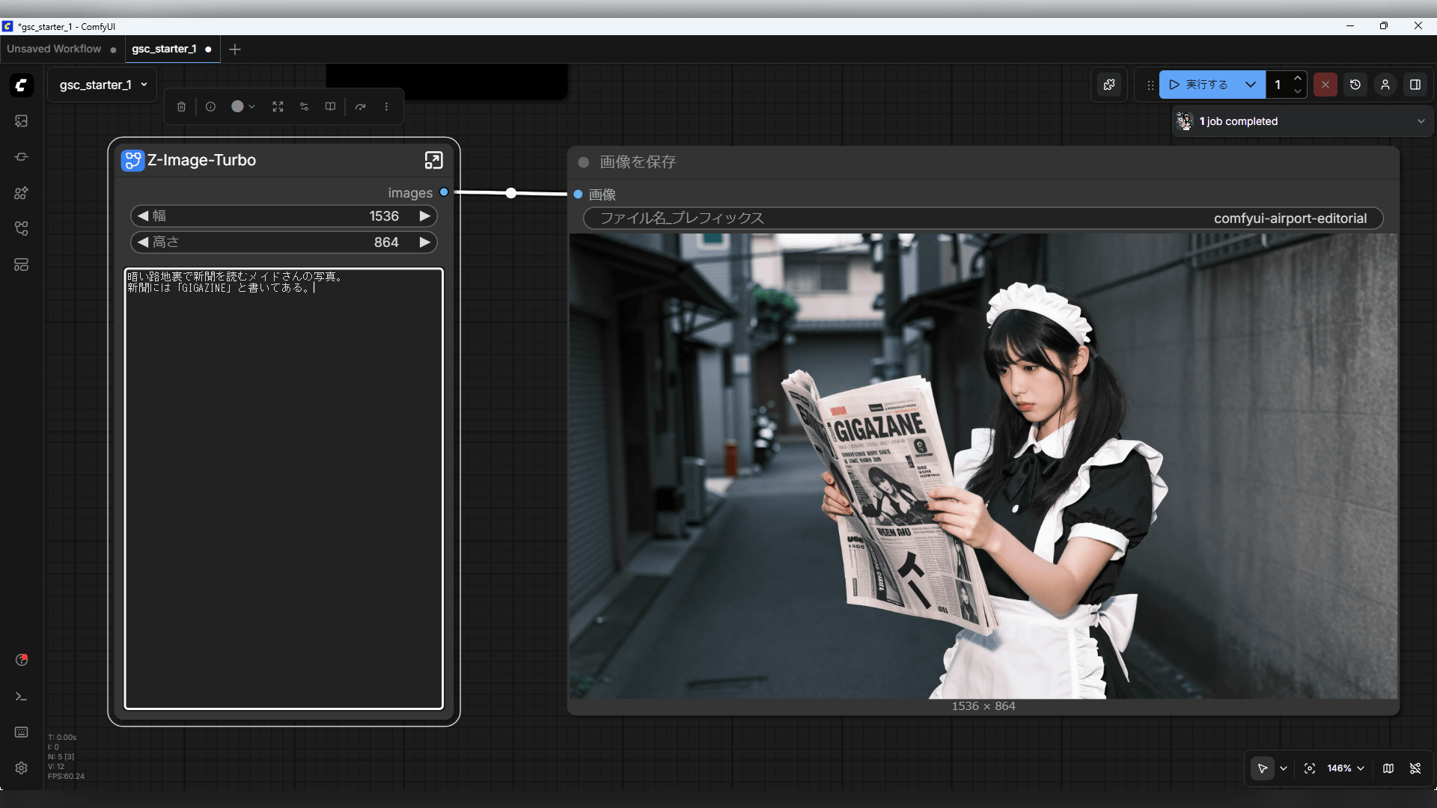
Task: Open the node library sidebar panel
Action: click(x=21, y=193)
